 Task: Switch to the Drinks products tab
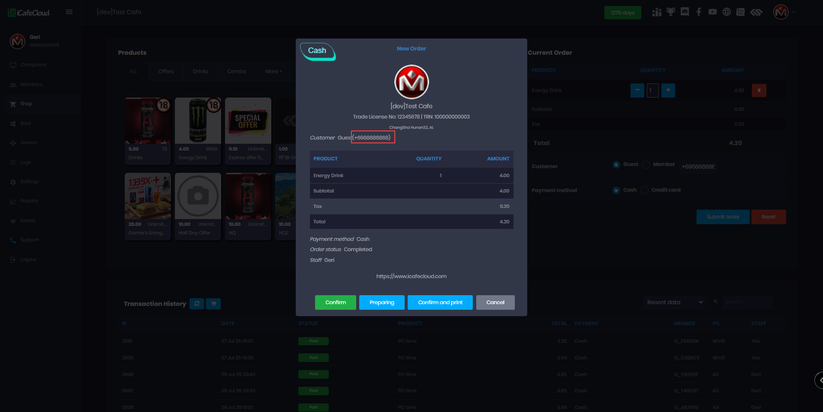(200, 71)
